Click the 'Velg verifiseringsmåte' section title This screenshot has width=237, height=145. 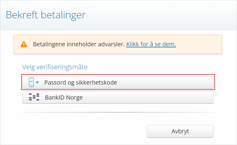(x=55, y=67)
